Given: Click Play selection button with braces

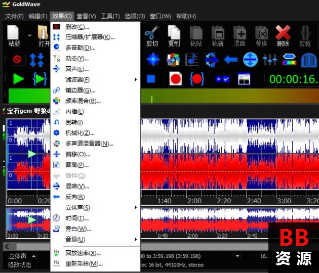Looking at the screenshot, I should click(x=40, y=79).
